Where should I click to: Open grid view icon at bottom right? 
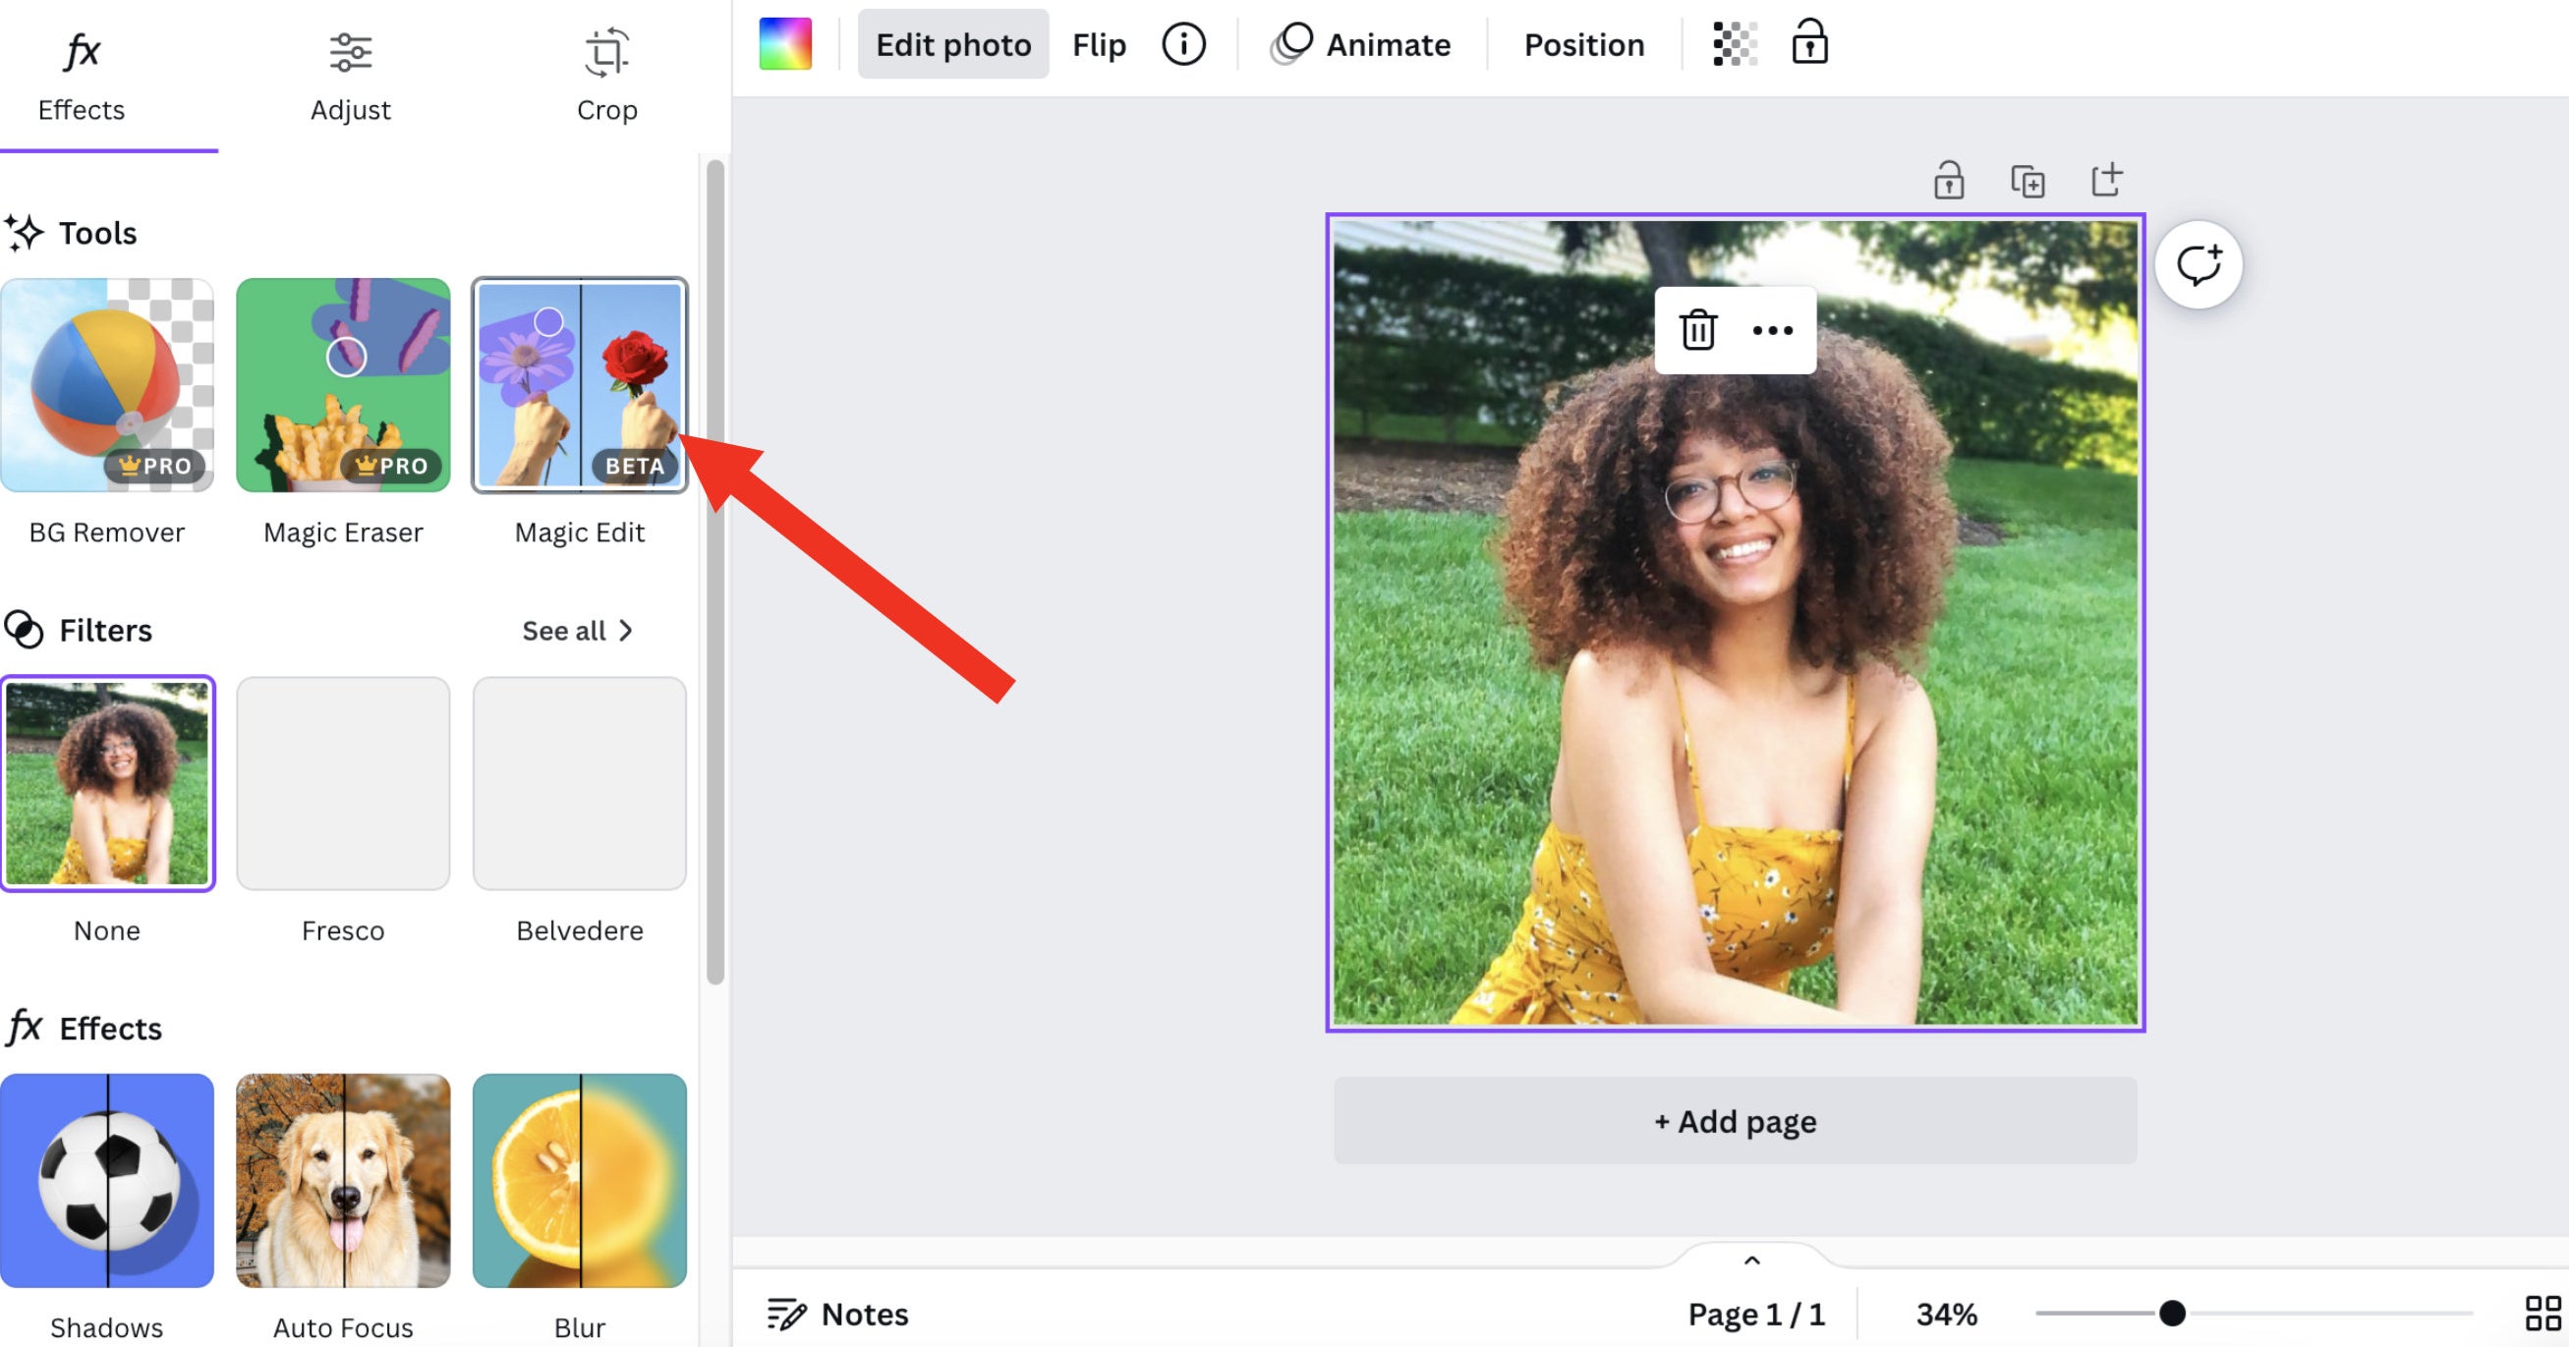2542,1313
